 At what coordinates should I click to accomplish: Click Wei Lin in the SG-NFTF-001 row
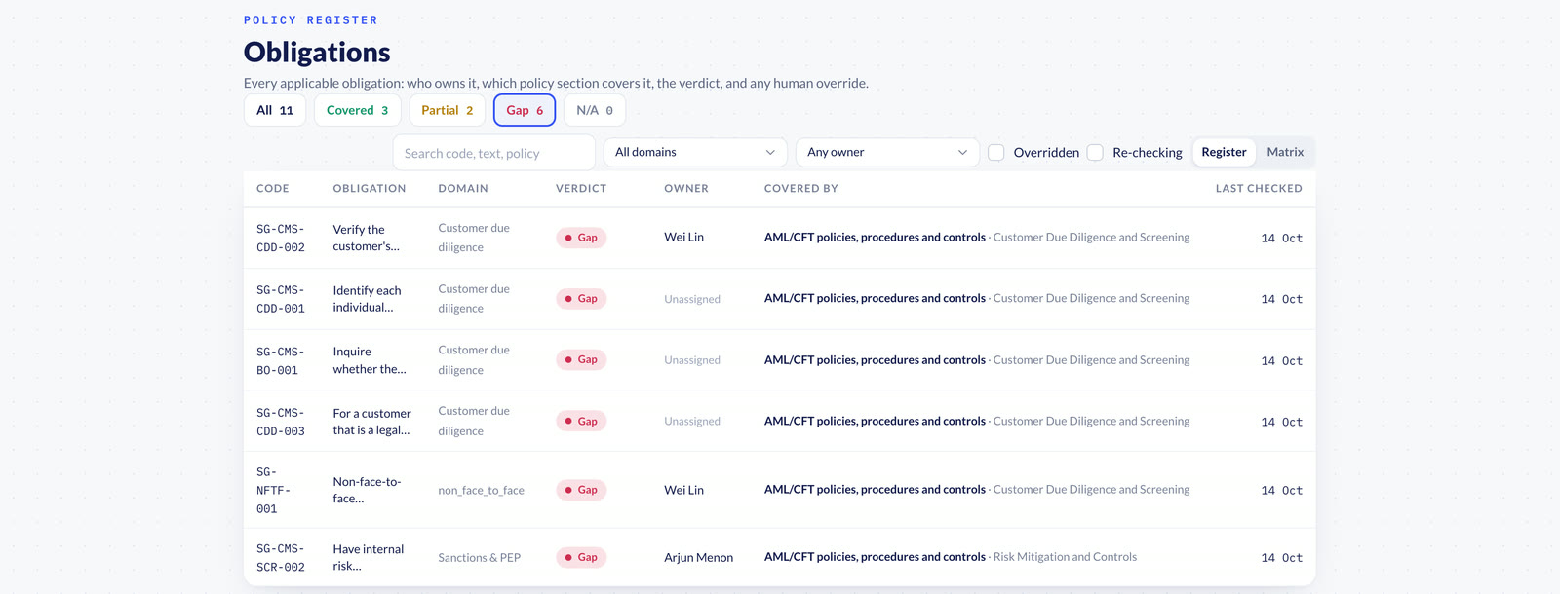[x=683, y=490]
